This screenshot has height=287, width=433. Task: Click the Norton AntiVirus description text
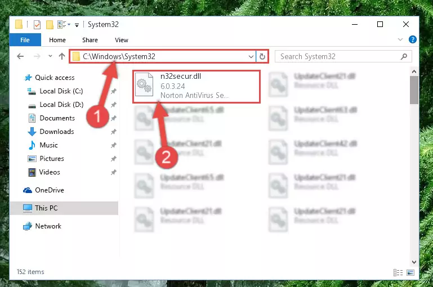(x=194, y=96)
